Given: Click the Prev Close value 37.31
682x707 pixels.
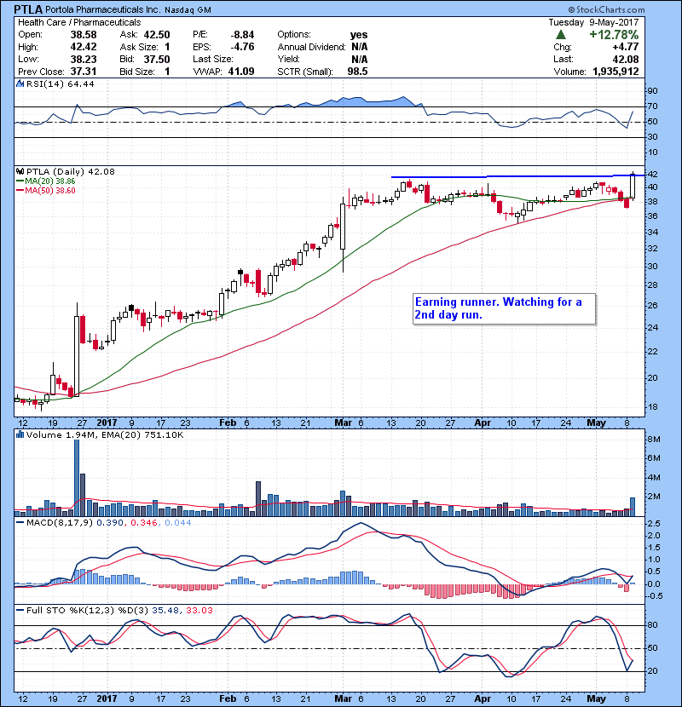Looking at the screenshot, I should 84,72.
